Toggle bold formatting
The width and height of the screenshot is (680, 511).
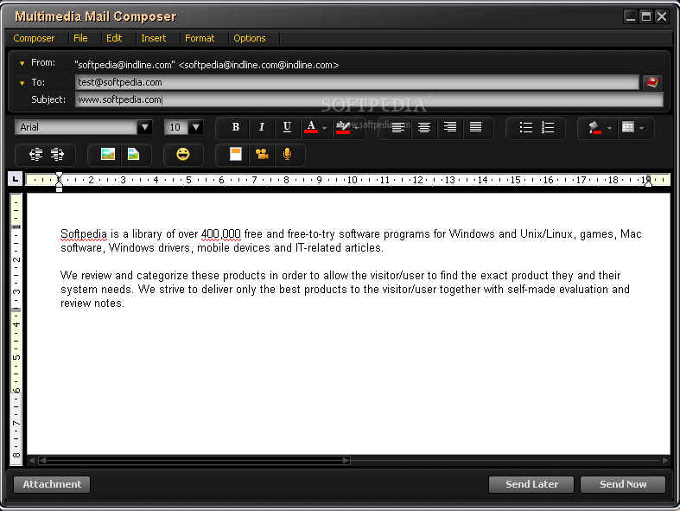pyautogui.click(x=236, y=127)
